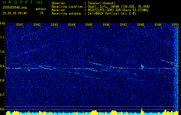The height and width of the screenshot is (115, 181).
Task: Click the observer name Takanori Kawachi
Action: (x=101, y=3)
